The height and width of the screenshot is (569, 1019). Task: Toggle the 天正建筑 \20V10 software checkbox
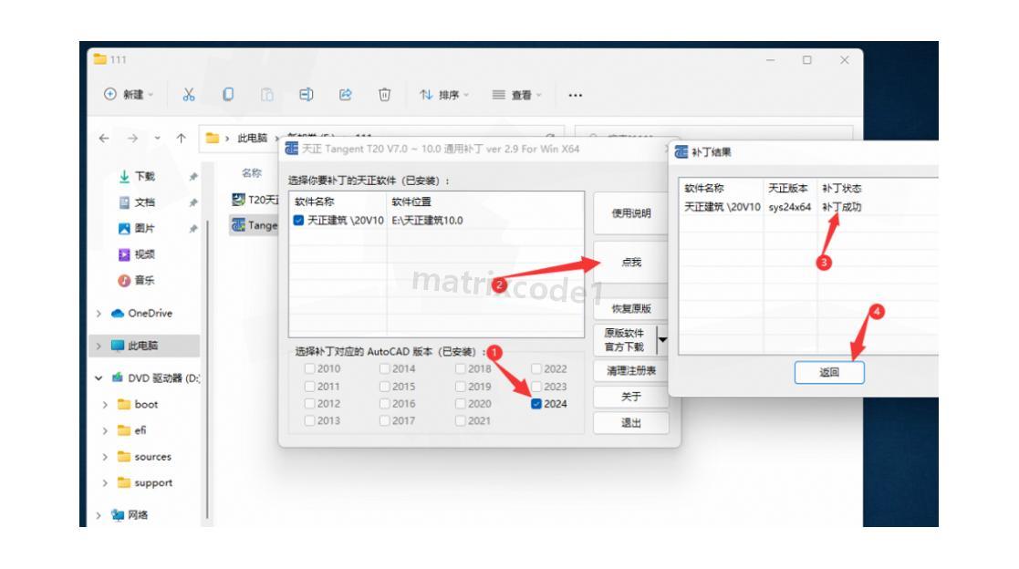(298, 220)
